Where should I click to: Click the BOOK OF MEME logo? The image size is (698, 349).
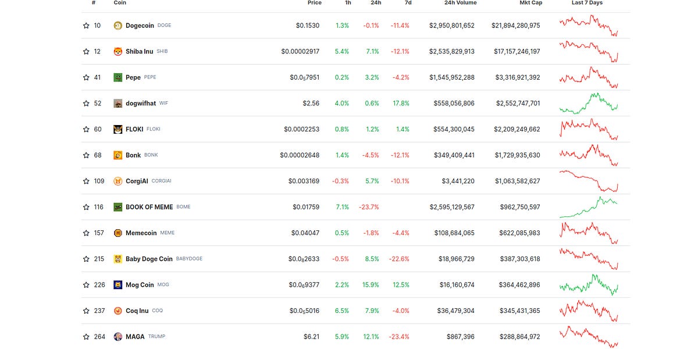117,206
